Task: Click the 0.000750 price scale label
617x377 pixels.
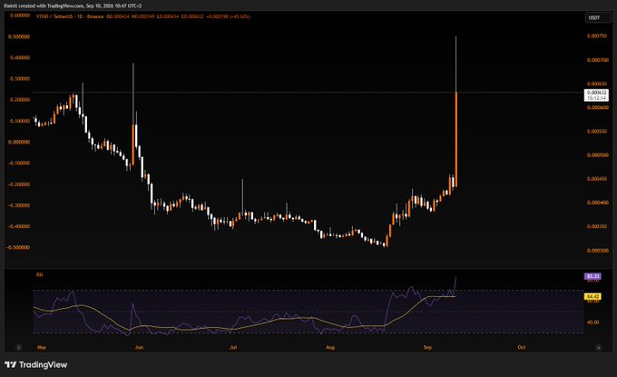Action: pyautogui.click(x=597, y=35)
